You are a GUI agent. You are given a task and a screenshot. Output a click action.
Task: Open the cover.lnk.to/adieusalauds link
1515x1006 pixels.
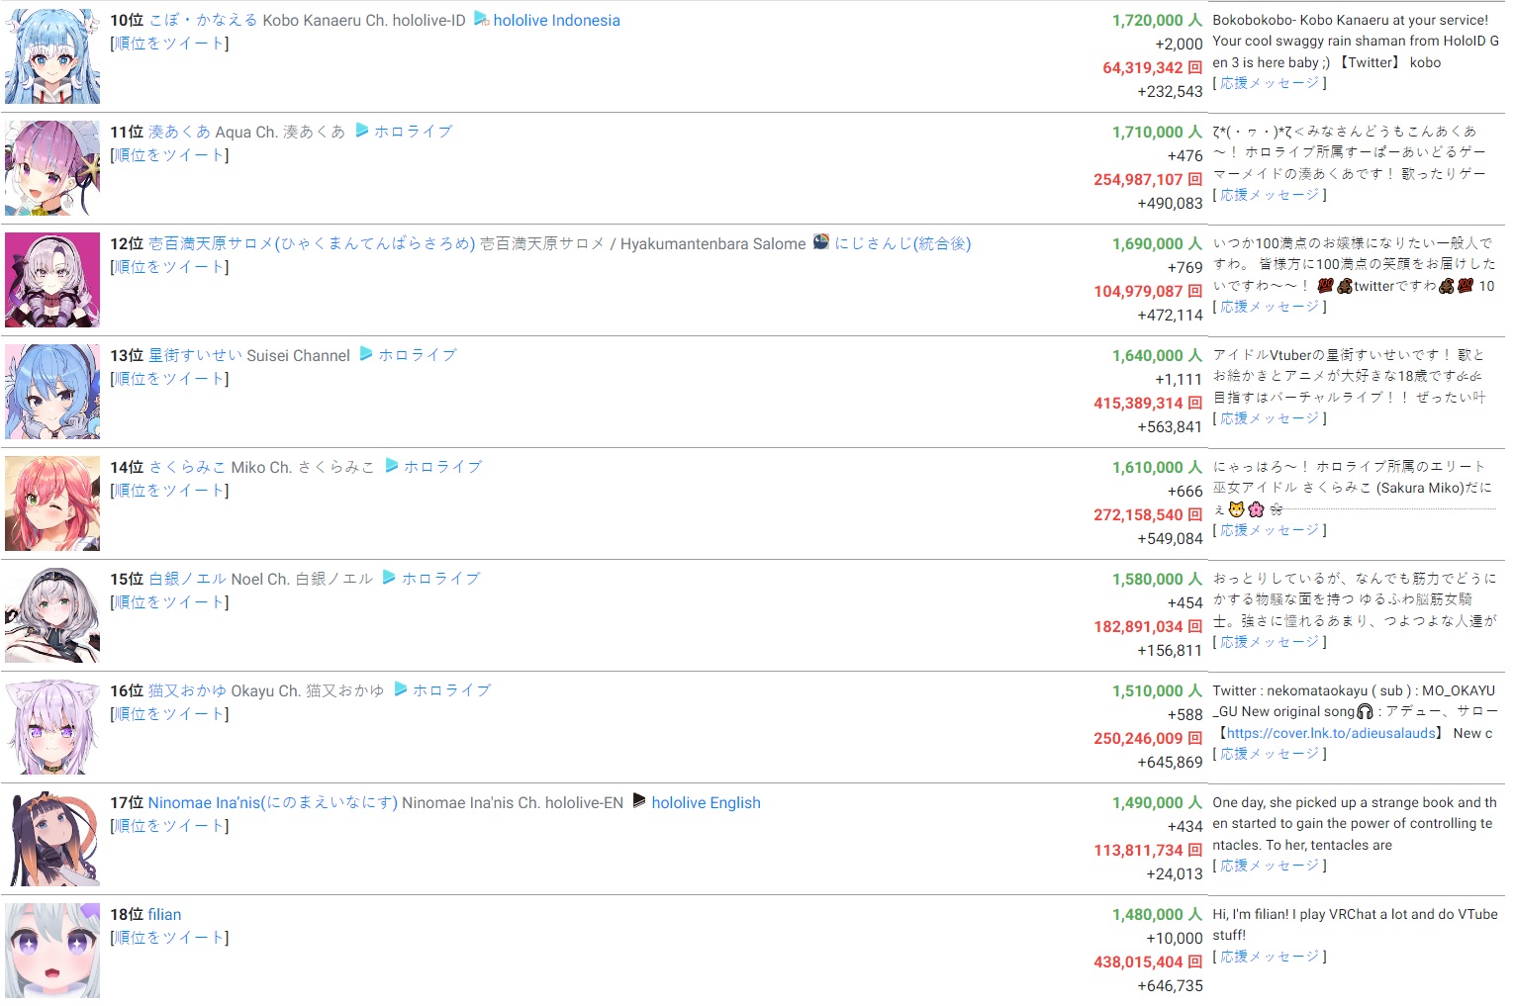pyautogui.click(x=1331, y=733)
